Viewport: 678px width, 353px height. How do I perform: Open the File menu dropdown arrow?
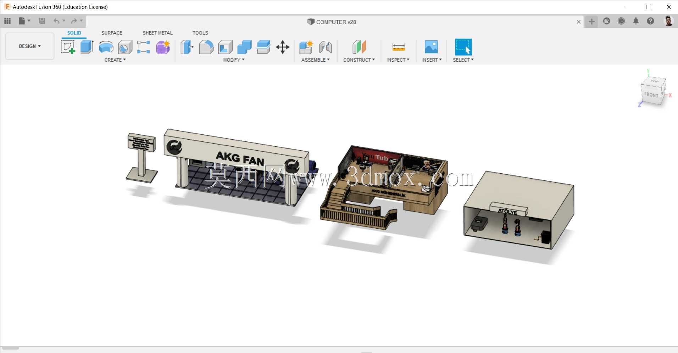click(29, 21)
